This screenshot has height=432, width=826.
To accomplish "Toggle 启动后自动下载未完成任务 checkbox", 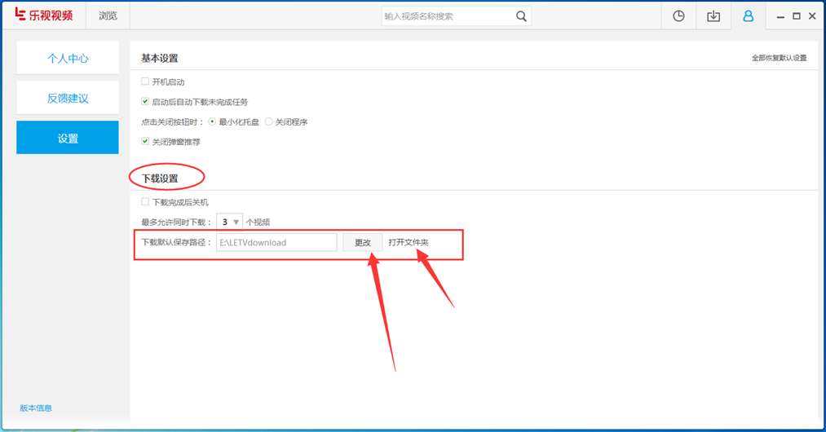I will pyautogui.click(x=145, y=101).
